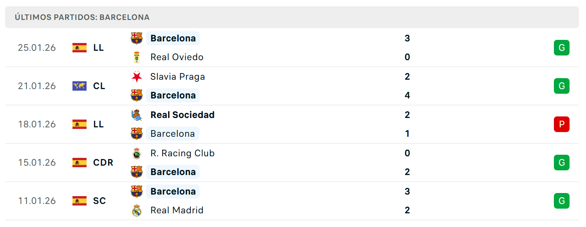
Task: Click the Spain flag beside SC
Action: [x=80, y=201]
